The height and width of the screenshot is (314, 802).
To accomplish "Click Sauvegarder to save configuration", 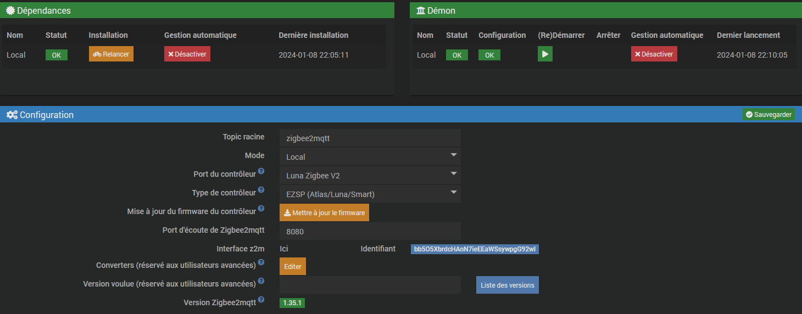I will point(768,114).
